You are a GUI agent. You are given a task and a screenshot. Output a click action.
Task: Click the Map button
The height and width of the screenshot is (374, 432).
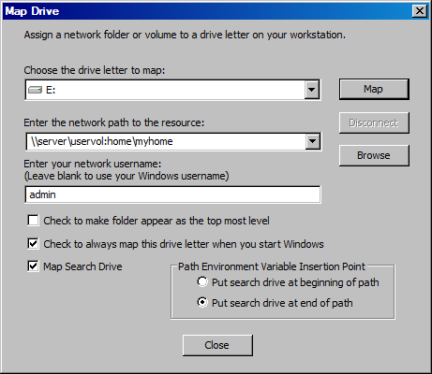[x=374, y=90]
